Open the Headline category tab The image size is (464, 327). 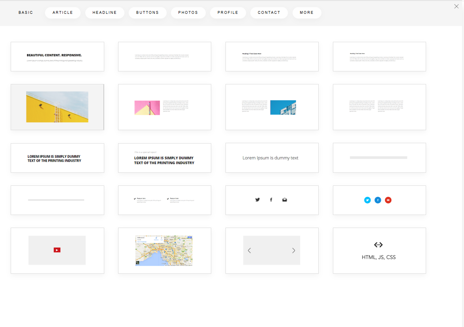(x=105, y=13)
